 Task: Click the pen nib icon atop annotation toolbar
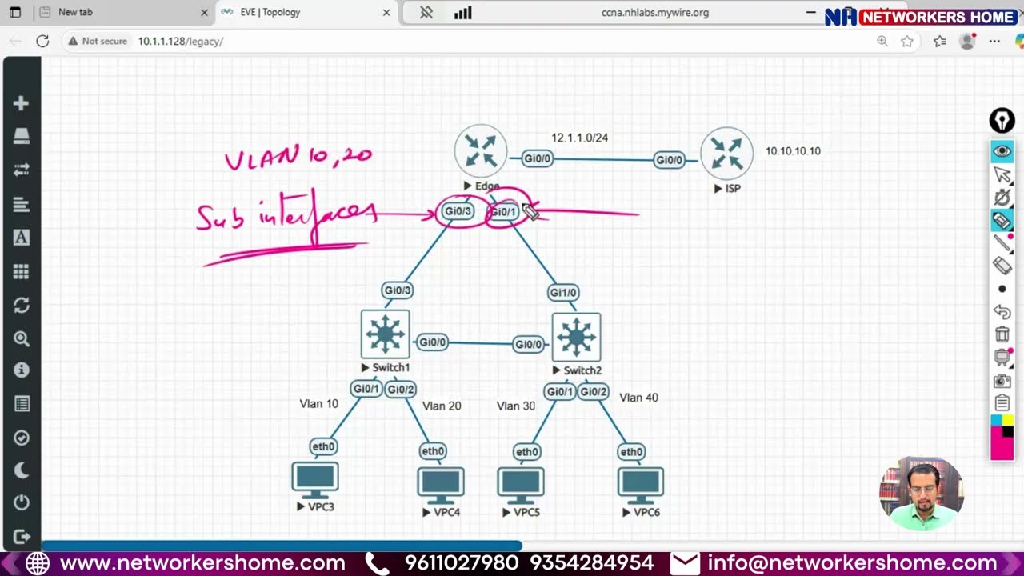(1002, 121)
